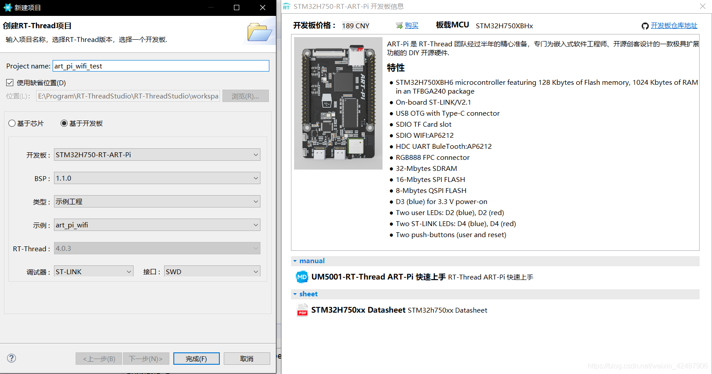Open the example dropdown art_pi_wifi
Screen dimensions: 712x374
[157, 225]
